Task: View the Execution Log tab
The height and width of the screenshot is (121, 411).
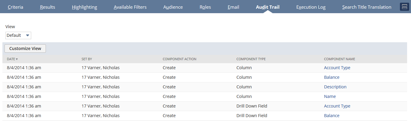Action: point(311,7)
